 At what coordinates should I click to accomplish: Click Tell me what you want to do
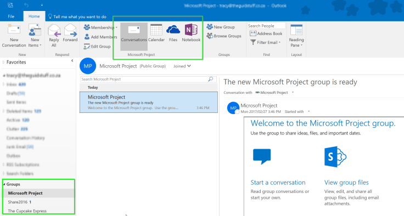coord(77,17)
